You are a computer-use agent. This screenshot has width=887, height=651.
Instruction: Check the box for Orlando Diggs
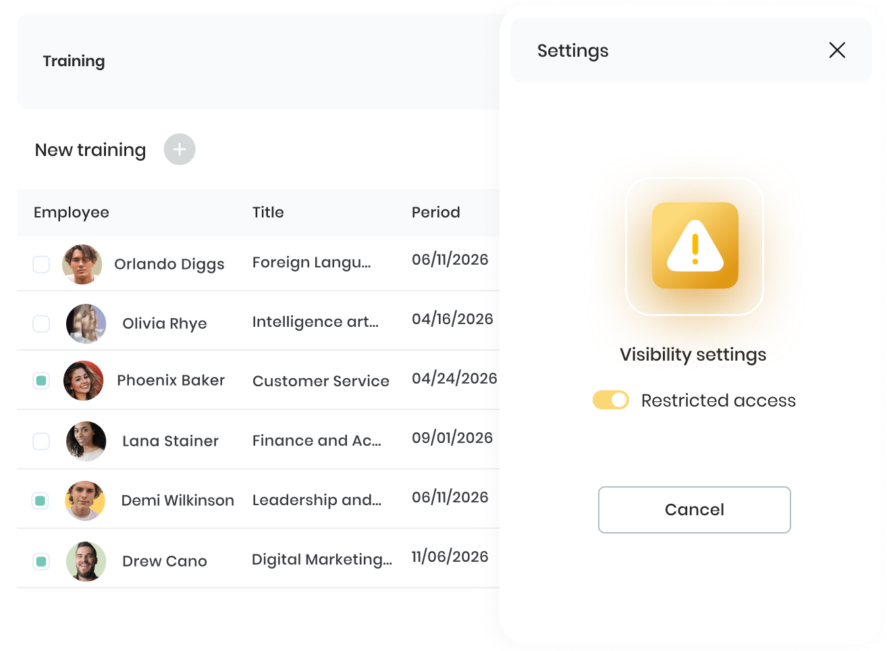41,264
